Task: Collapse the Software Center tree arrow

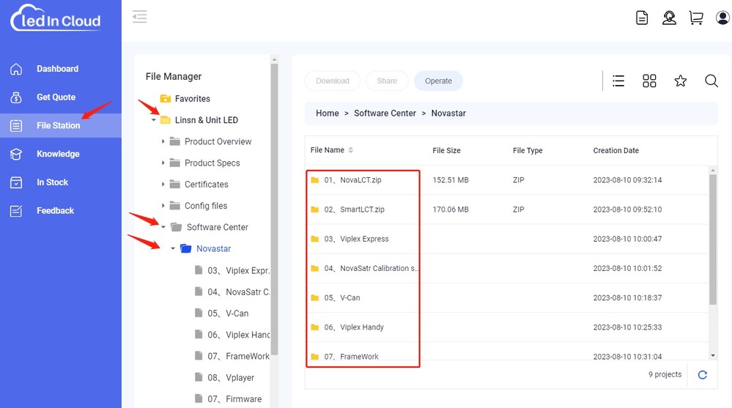Action: pyautogui.click(x=163, y=227)
